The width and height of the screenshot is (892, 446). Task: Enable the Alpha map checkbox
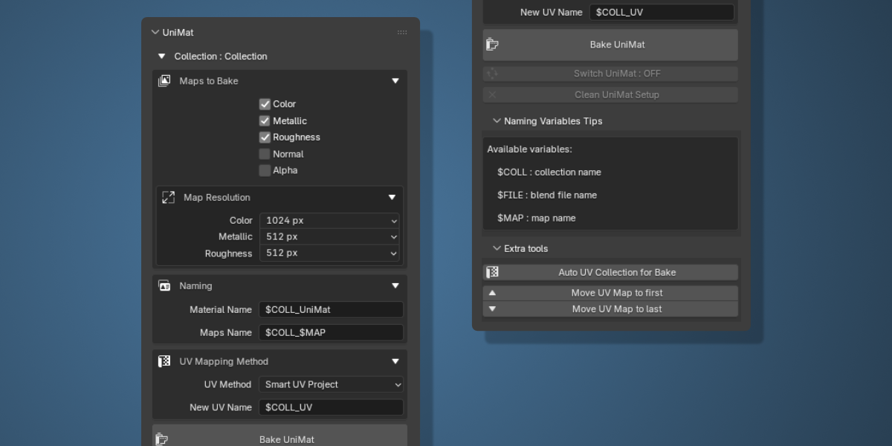pos(265,170)
